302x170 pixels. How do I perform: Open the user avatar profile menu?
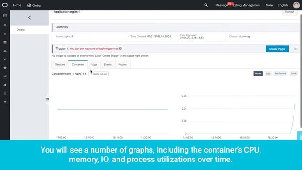pyautogui.click(x=296, y=5)
